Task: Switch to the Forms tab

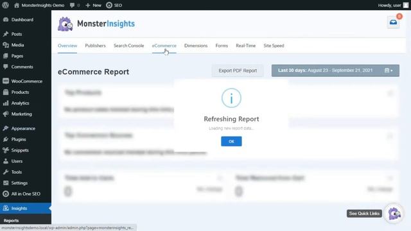Action: (222, 46)
